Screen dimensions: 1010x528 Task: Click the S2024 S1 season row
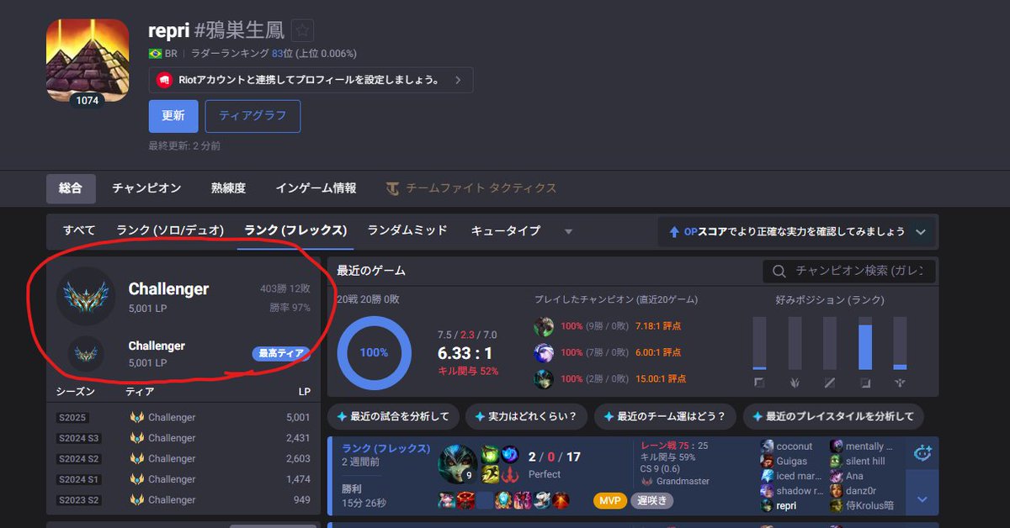[183, 479]
